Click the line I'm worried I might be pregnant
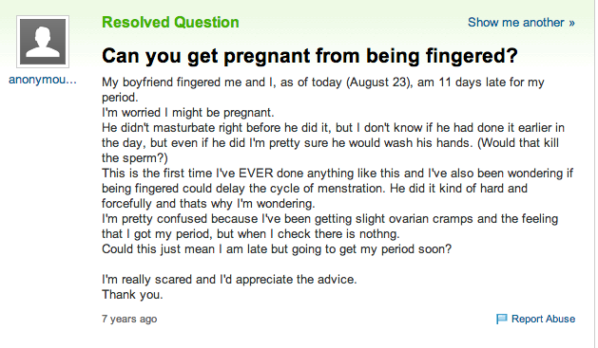The image size is (598, 348). [187, 113]
